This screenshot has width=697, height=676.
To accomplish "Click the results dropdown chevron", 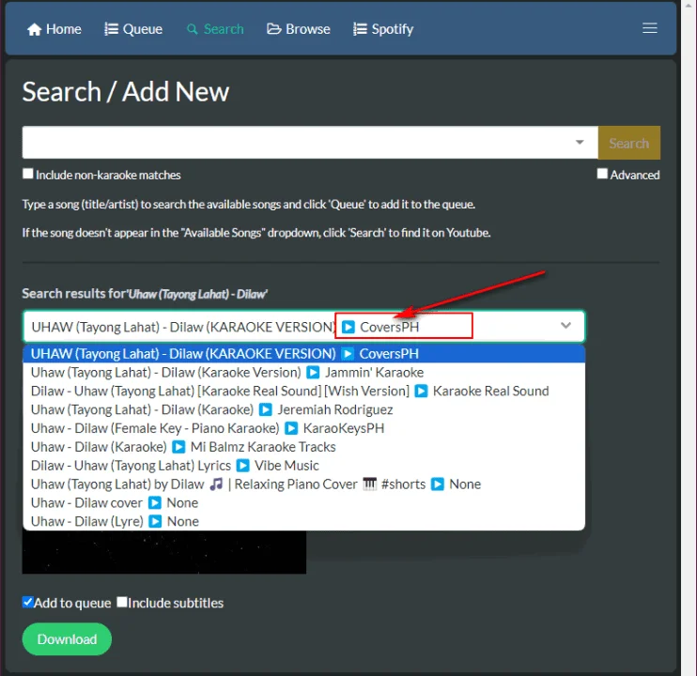I will tap(565, 326).
